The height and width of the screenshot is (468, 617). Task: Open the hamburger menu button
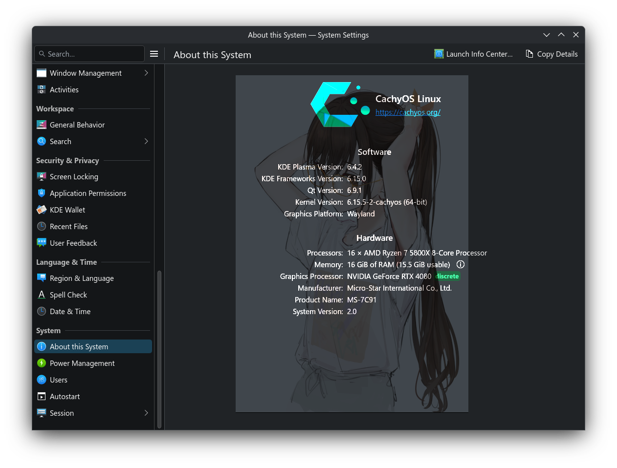pos(154,54)
